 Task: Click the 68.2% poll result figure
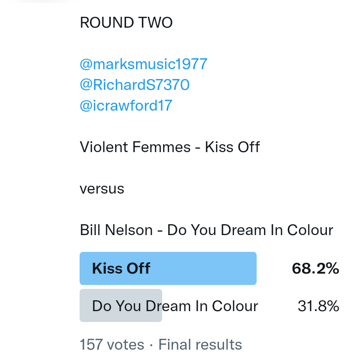tap(315, 269)
